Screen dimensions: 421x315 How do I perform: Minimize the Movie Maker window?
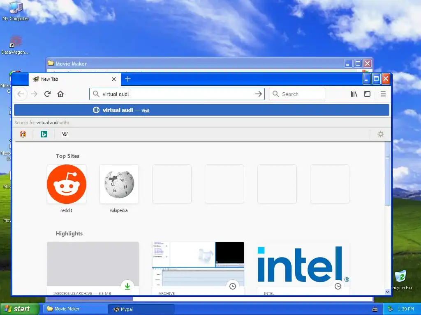[348, 64]
